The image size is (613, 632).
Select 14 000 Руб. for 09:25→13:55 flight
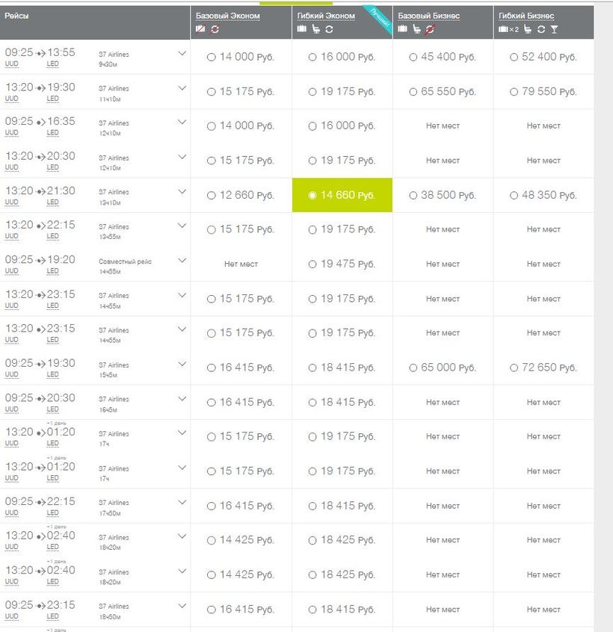pyautogui.click(x=212, y=58)
